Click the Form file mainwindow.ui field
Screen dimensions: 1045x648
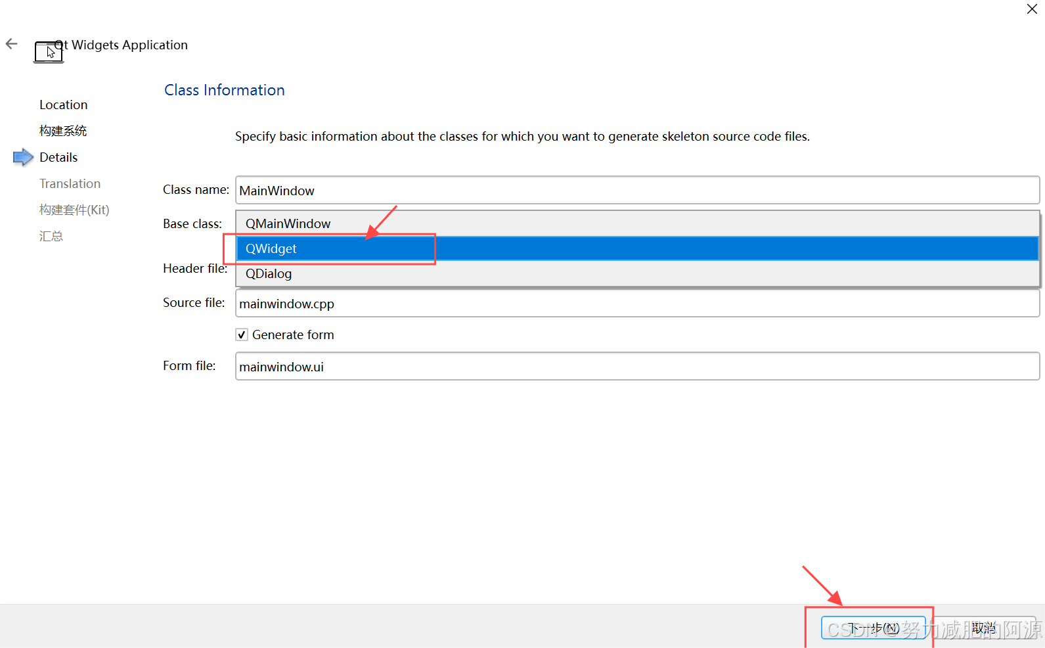(x=637, y=366)
